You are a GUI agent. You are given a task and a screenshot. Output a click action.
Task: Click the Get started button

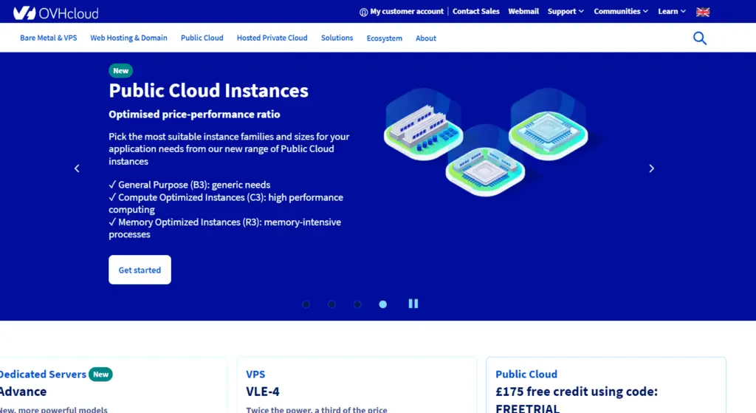(140, 270)
